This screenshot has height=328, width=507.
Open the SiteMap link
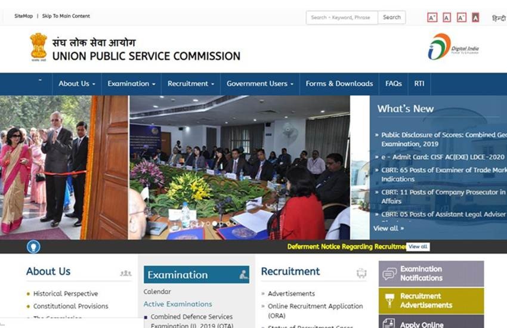[x=24, y=16]
